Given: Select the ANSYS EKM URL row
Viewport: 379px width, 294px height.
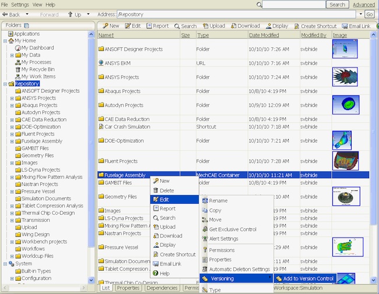Looking at the screenshot, I should (x=233, y=63).
